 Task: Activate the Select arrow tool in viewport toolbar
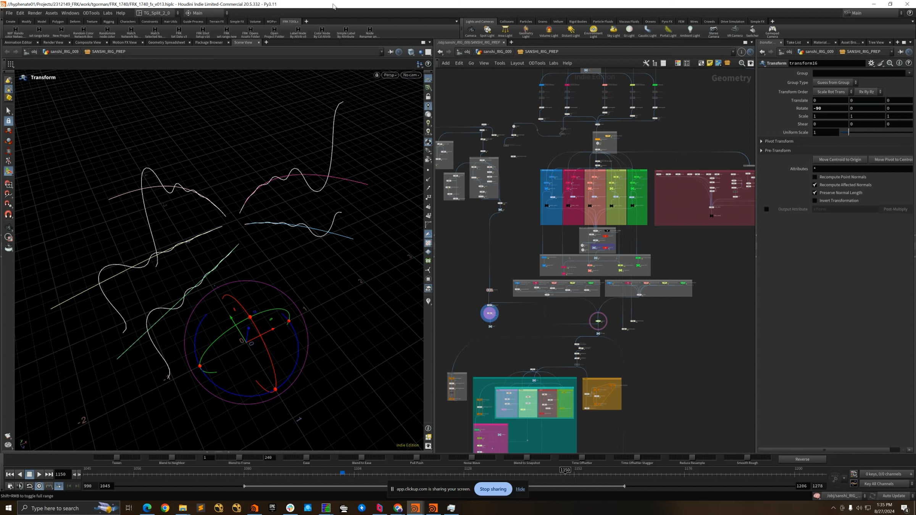(x=8, y=111)
